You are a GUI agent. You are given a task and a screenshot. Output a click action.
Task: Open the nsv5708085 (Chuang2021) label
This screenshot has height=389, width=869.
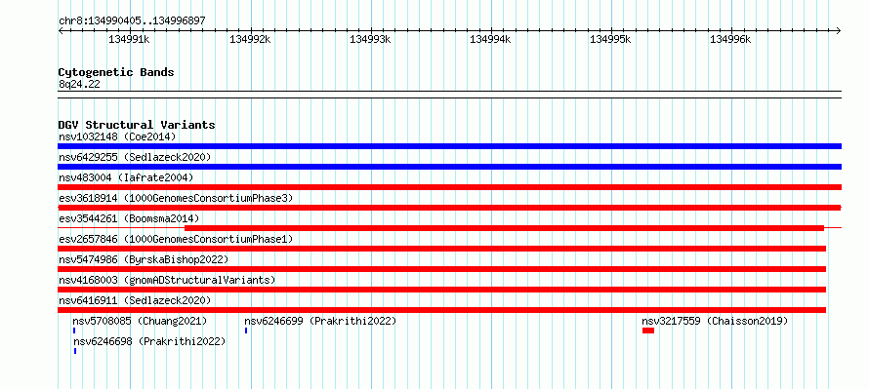coord(141,321)
